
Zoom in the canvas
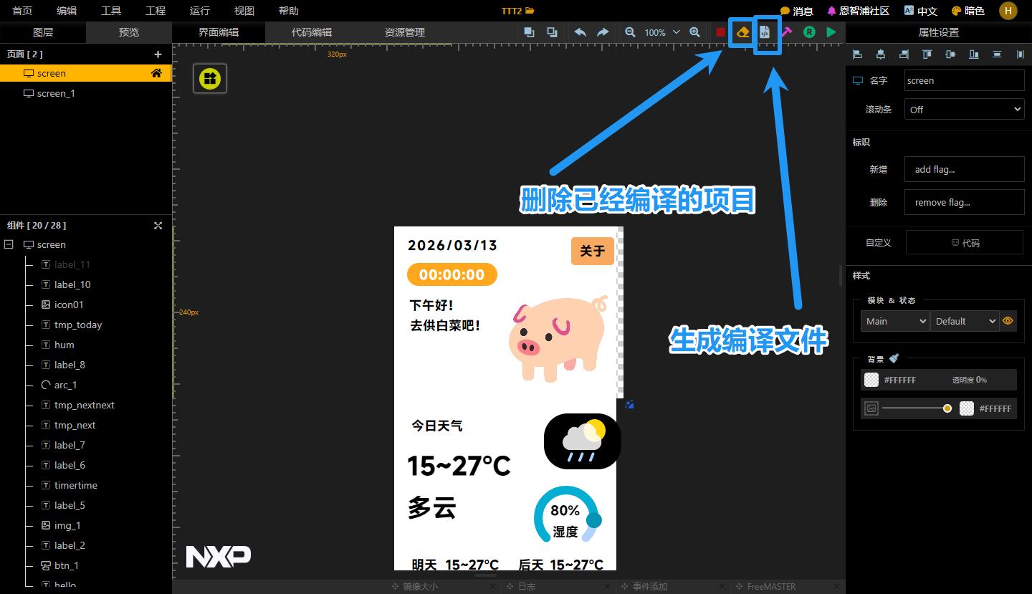(694, 32)
